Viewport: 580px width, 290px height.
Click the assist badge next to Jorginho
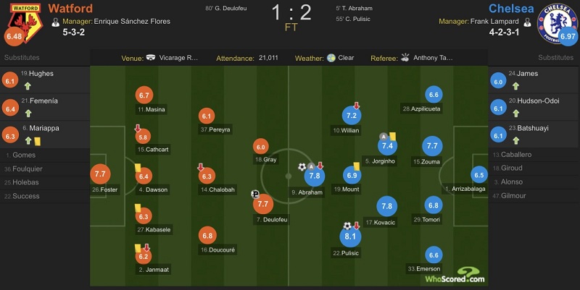coord(384,137)
